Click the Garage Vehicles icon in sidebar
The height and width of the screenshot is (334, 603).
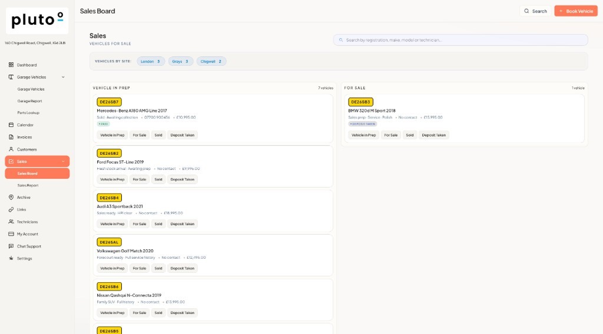click(11, 77)
